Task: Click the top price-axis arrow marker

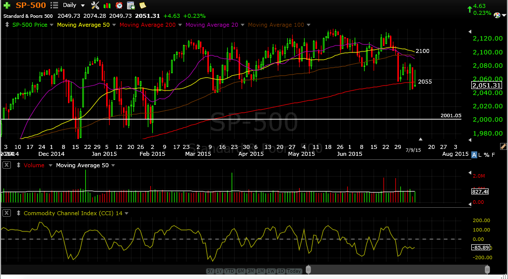Action: [x=470, y=32]
